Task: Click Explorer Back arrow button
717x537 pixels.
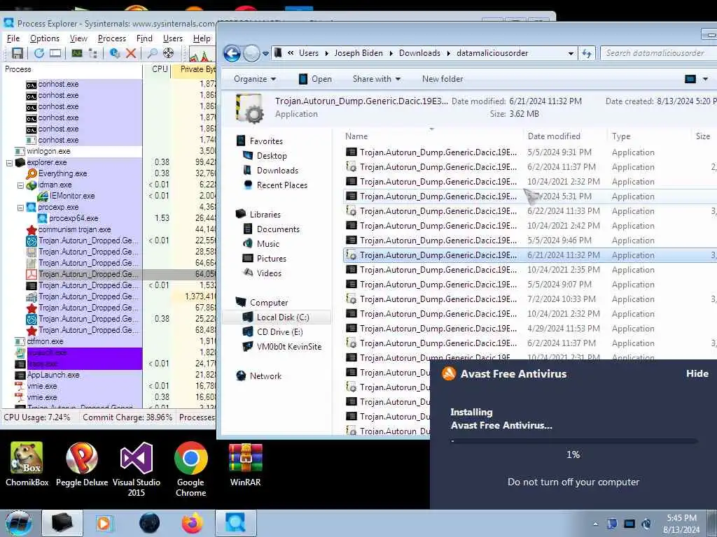Action: tap(232, 53)
